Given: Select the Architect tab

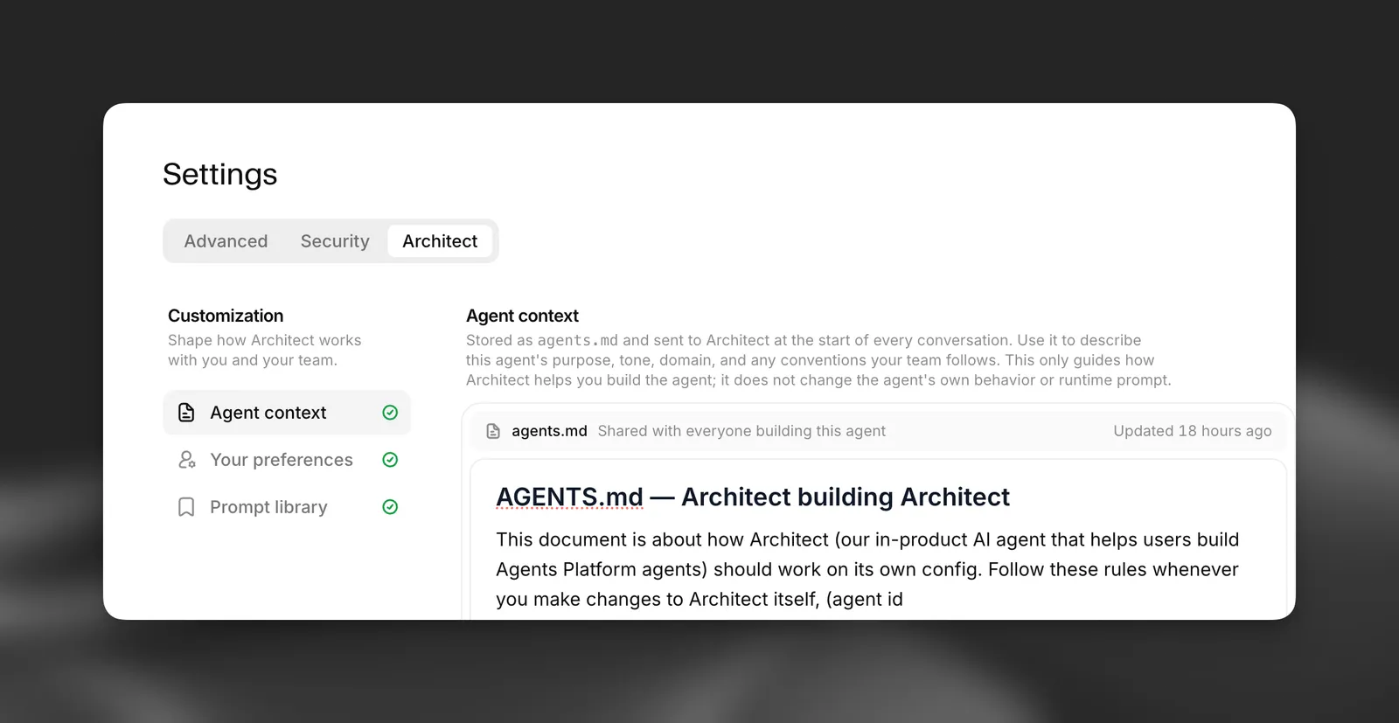Looking at the screenshot, I should click(440, 241).
